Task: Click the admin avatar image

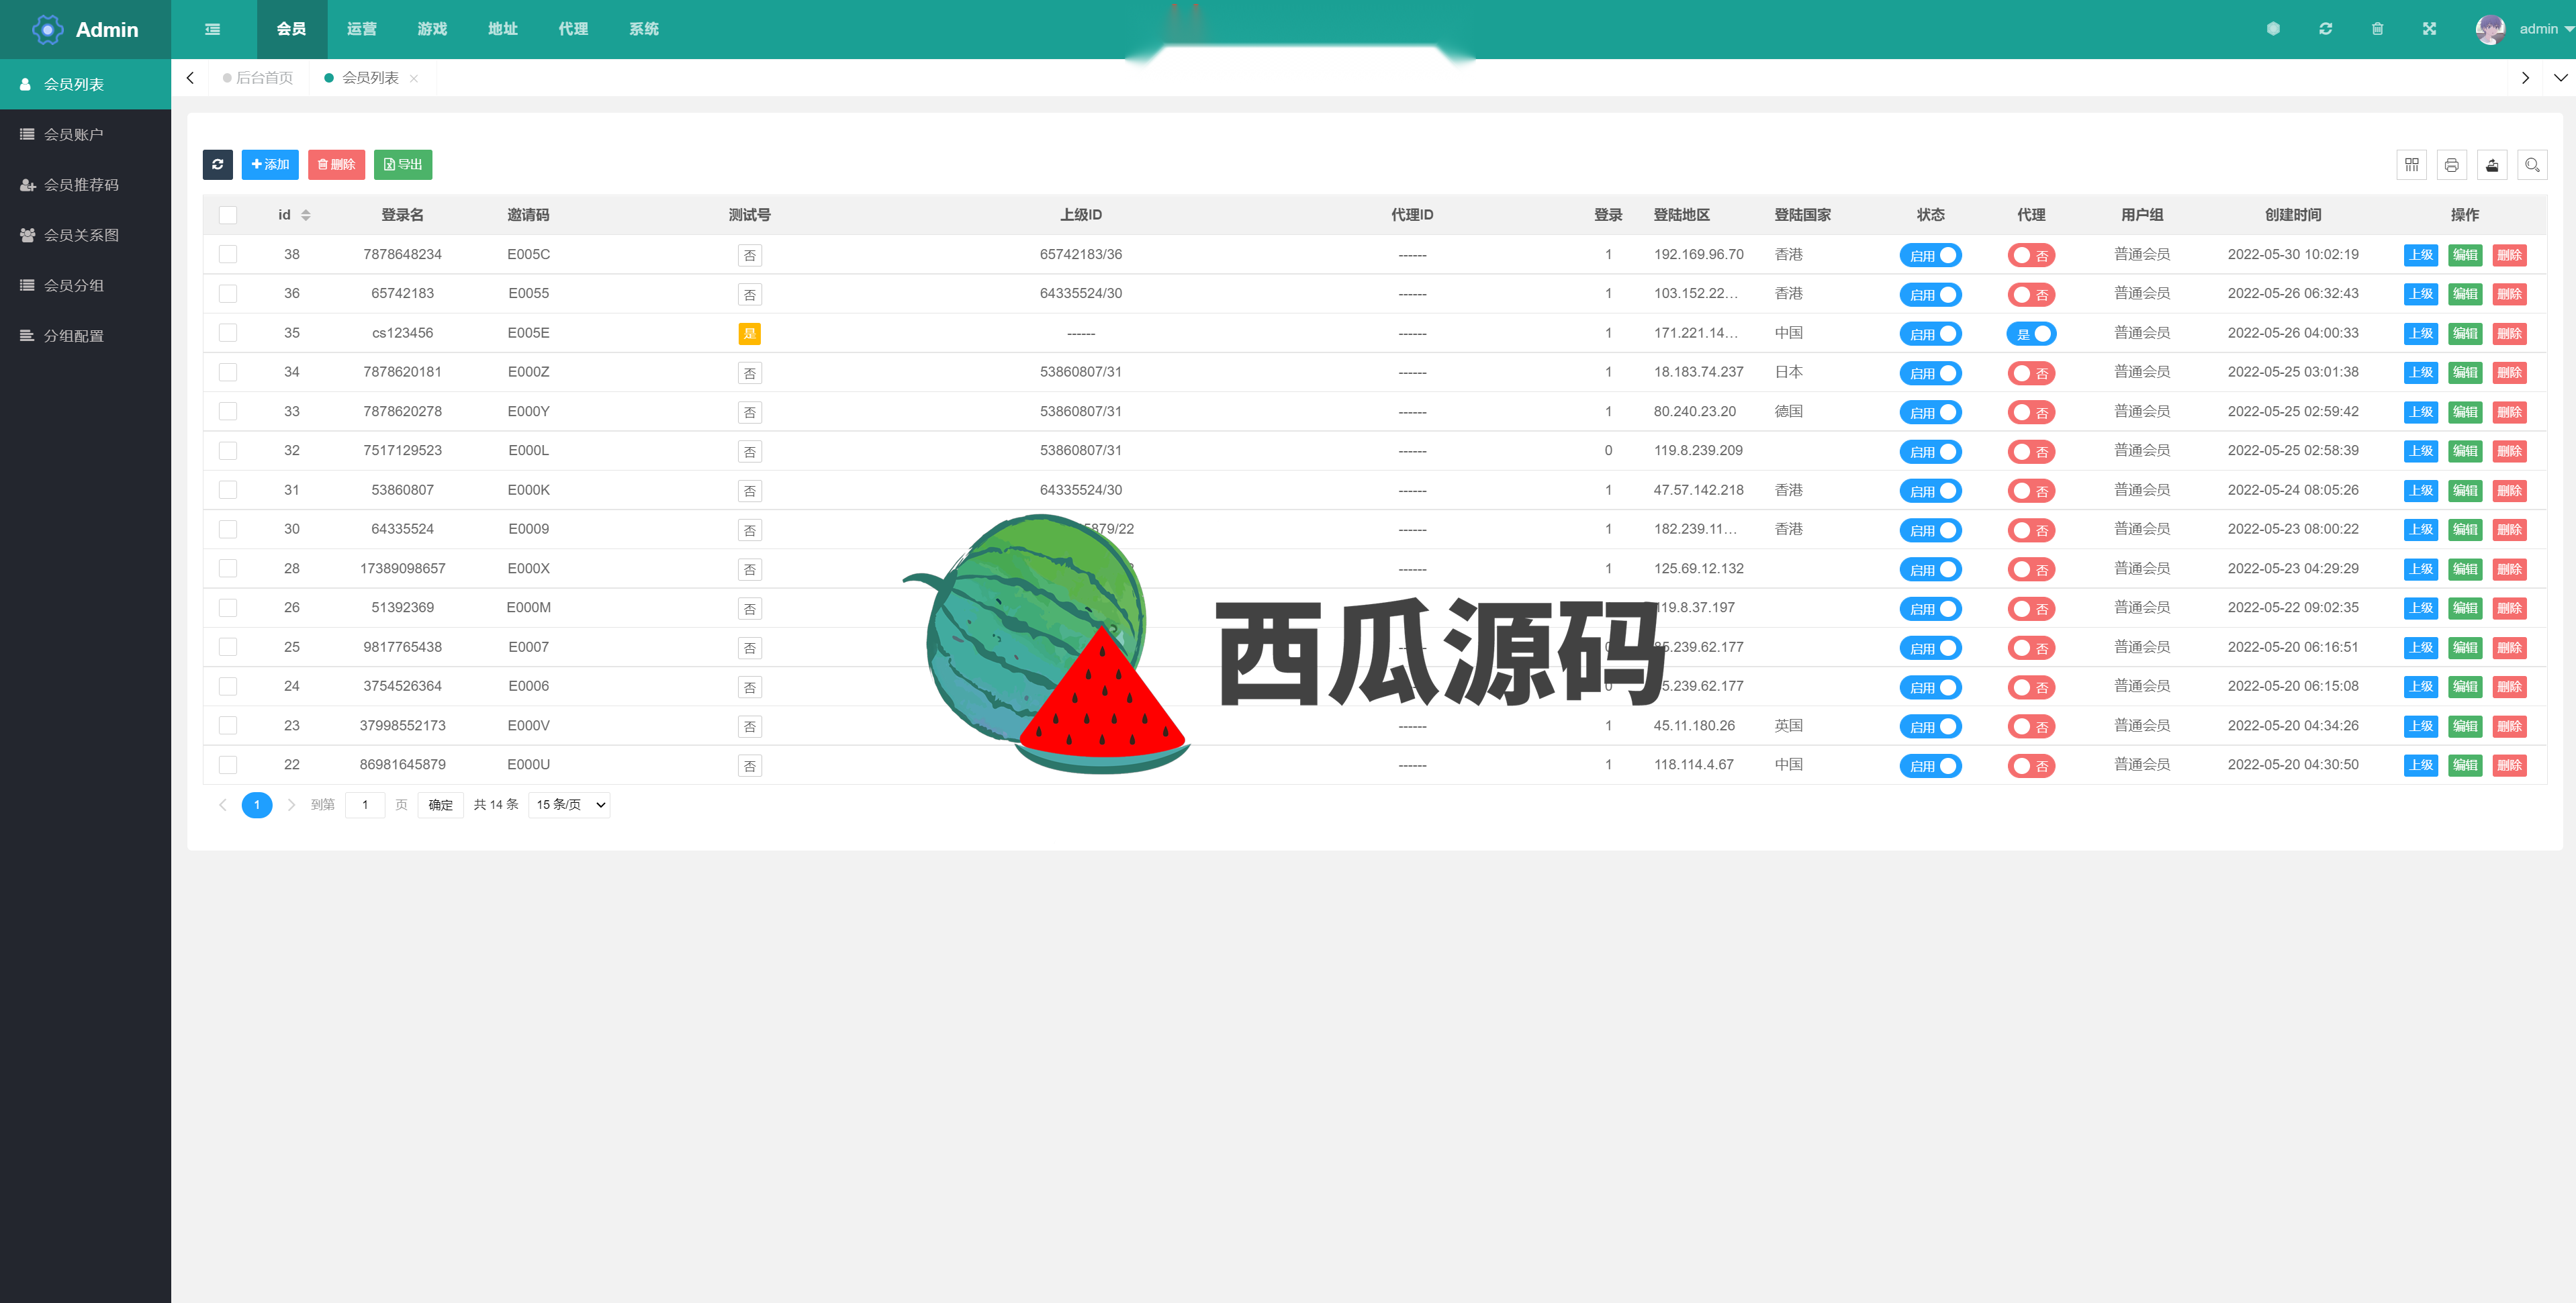Action: click(x=2490, y=29)
